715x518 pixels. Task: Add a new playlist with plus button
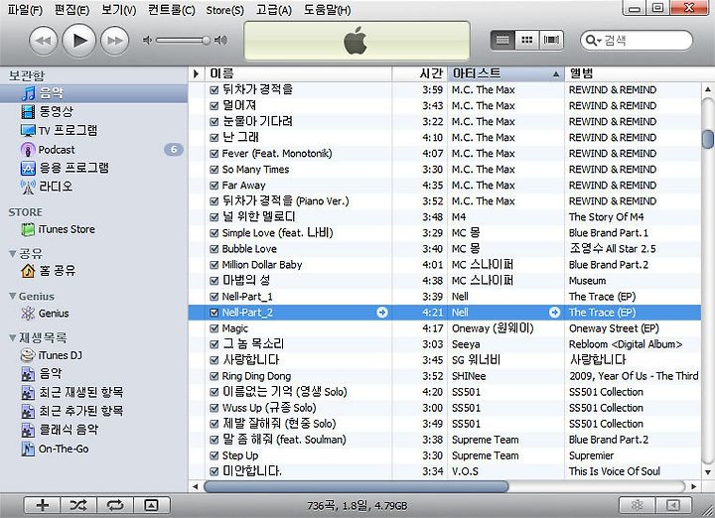click(43, 505)
